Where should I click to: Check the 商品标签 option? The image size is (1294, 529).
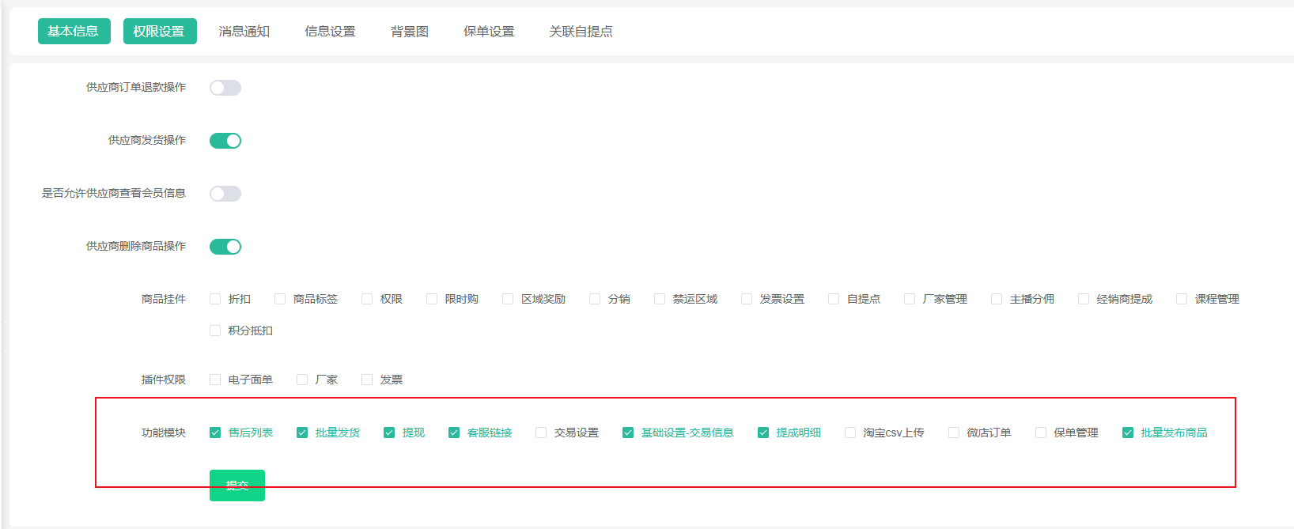280,299
